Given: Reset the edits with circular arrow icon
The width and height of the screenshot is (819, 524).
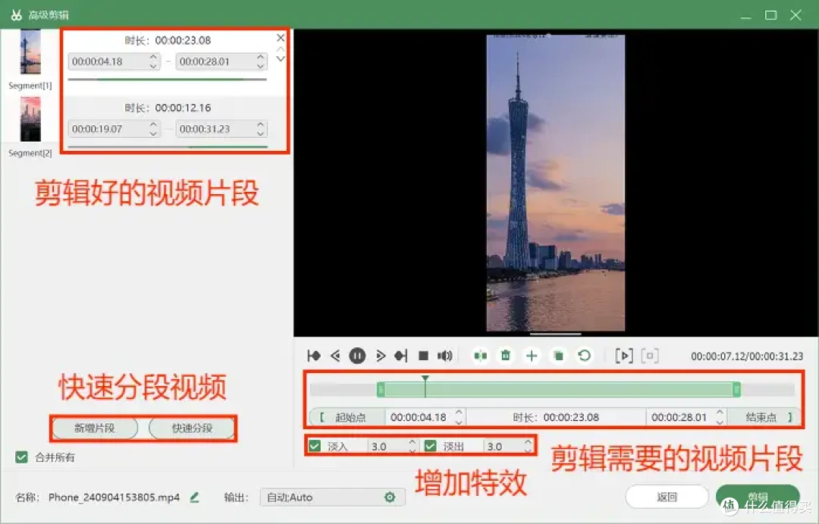Looking at the screenshot, I should (585, 356).
